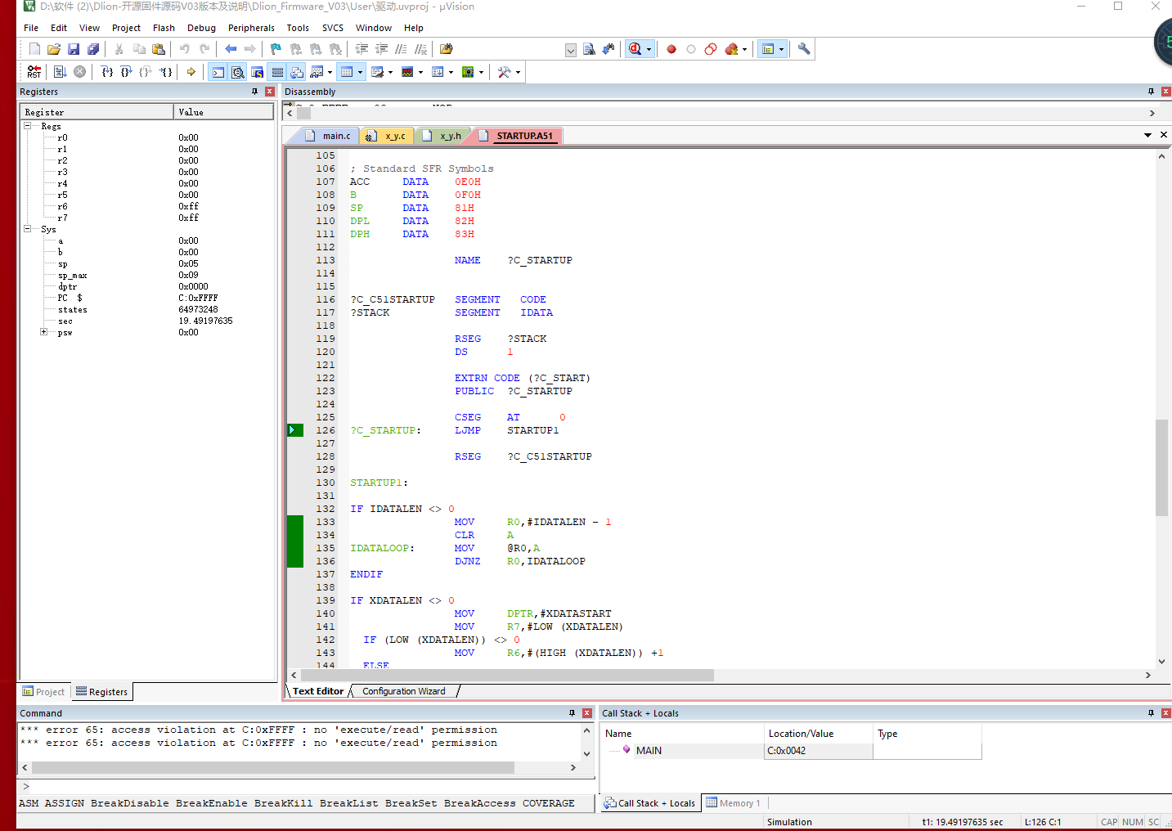
Task: Switch to the Memory 1 tab
Action: pos(734,803)
